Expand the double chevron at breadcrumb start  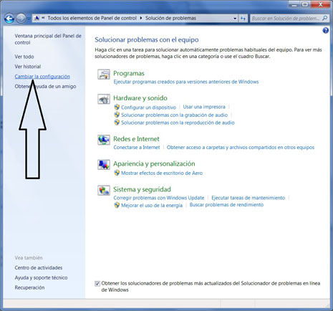pyautogui.click(x=44, y=18)
